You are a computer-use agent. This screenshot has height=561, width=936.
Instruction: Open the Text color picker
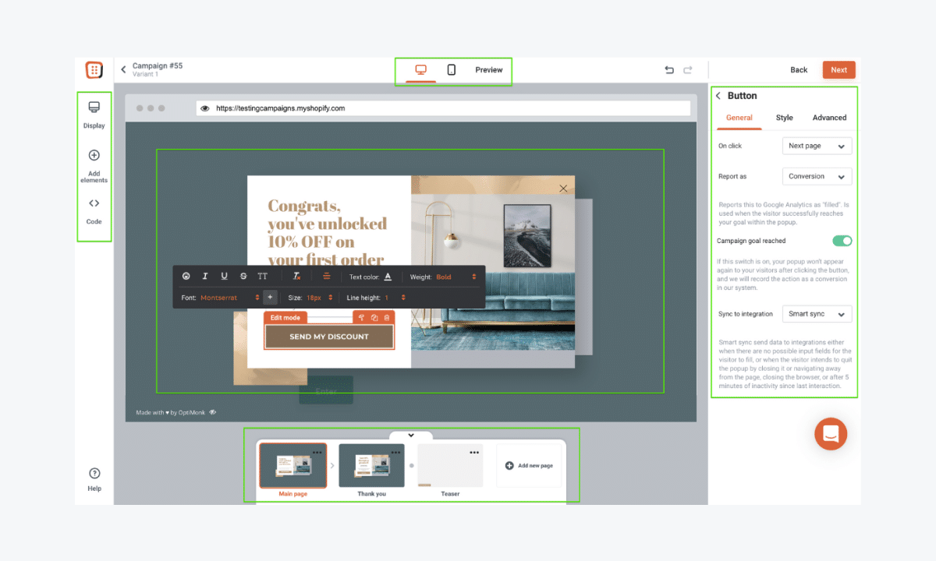pos(388,277)
